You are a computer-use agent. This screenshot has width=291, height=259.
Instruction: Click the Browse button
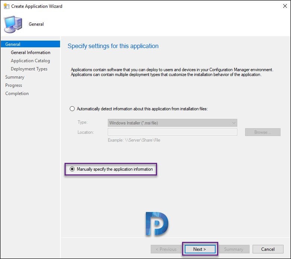(x=263, y=132)
